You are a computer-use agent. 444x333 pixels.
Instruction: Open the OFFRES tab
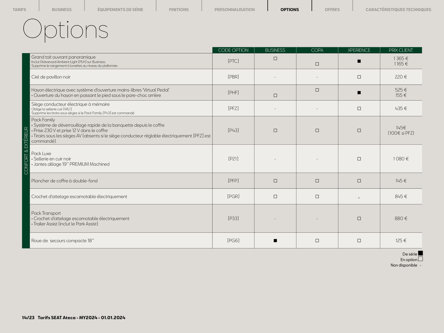point(332,9)
